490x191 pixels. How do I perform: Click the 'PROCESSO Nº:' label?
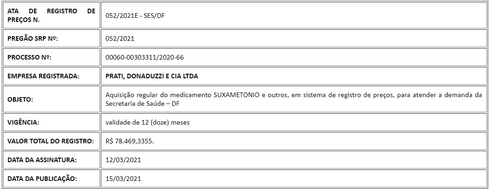pyautogui.click(x=29, y=58)
